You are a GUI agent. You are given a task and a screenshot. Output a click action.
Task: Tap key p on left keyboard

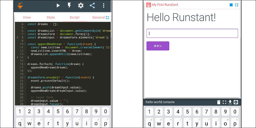tap(106, 123)
